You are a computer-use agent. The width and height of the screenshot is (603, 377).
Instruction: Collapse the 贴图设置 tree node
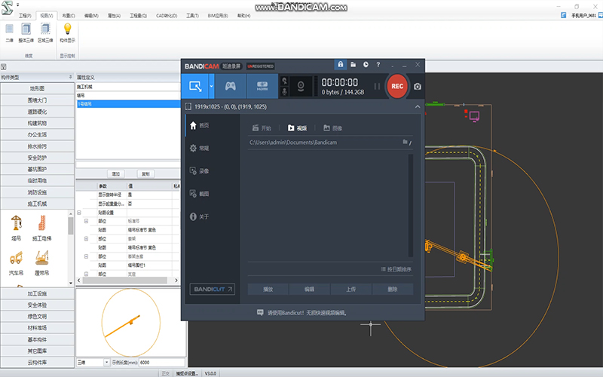(x=79, y=213)
